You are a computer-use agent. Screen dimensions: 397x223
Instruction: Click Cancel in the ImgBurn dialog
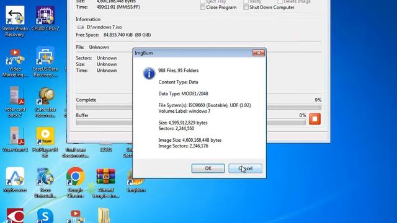246,168
